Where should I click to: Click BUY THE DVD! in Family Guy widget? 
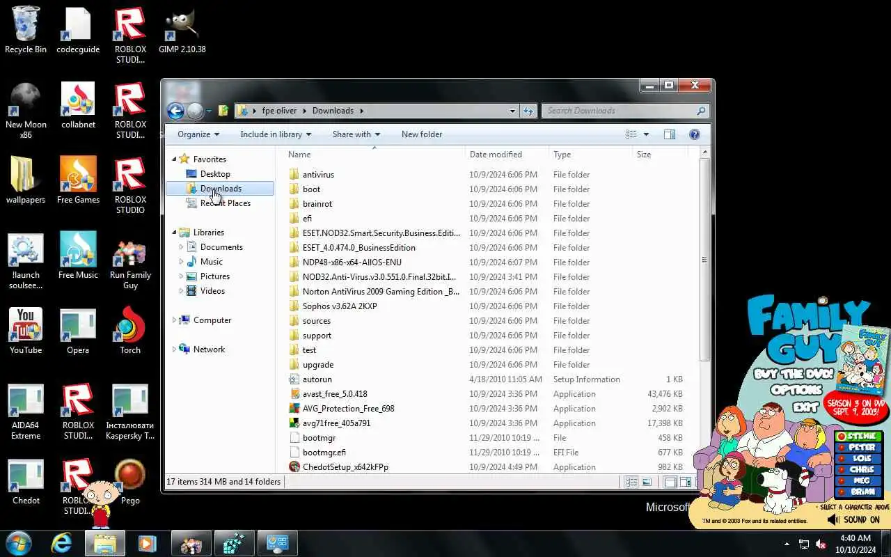pyautogui.click(x=793, y=374)
